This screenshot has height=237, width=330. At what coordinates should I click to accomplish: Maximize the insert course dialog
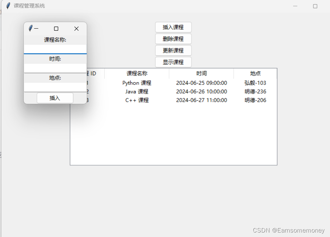tap(56, 29)
